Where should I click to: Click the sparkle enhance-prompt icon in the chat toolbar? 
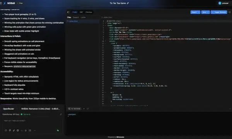point(22,131)
